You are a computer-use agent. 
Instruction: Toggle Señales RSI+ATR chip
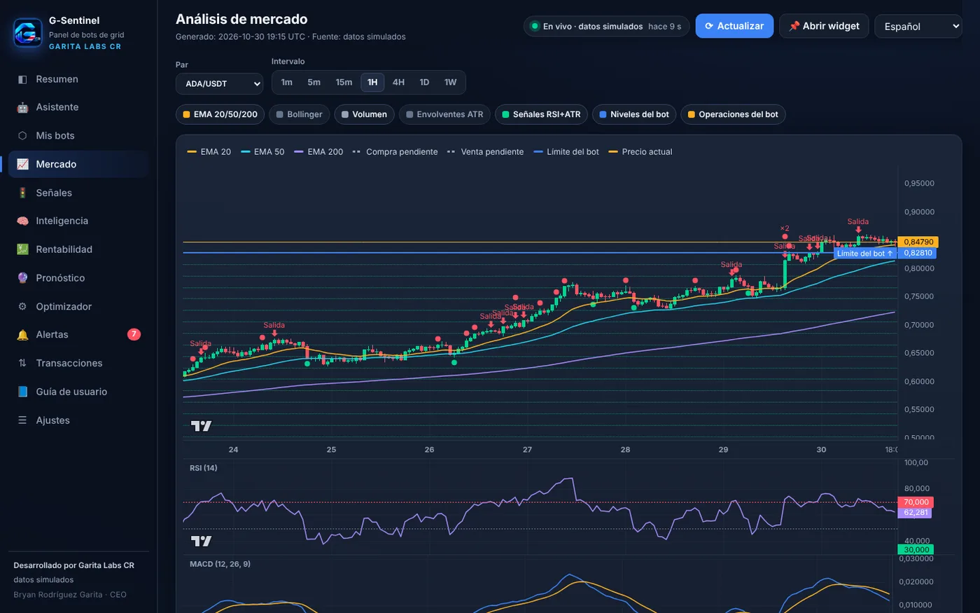pos(541,114)
